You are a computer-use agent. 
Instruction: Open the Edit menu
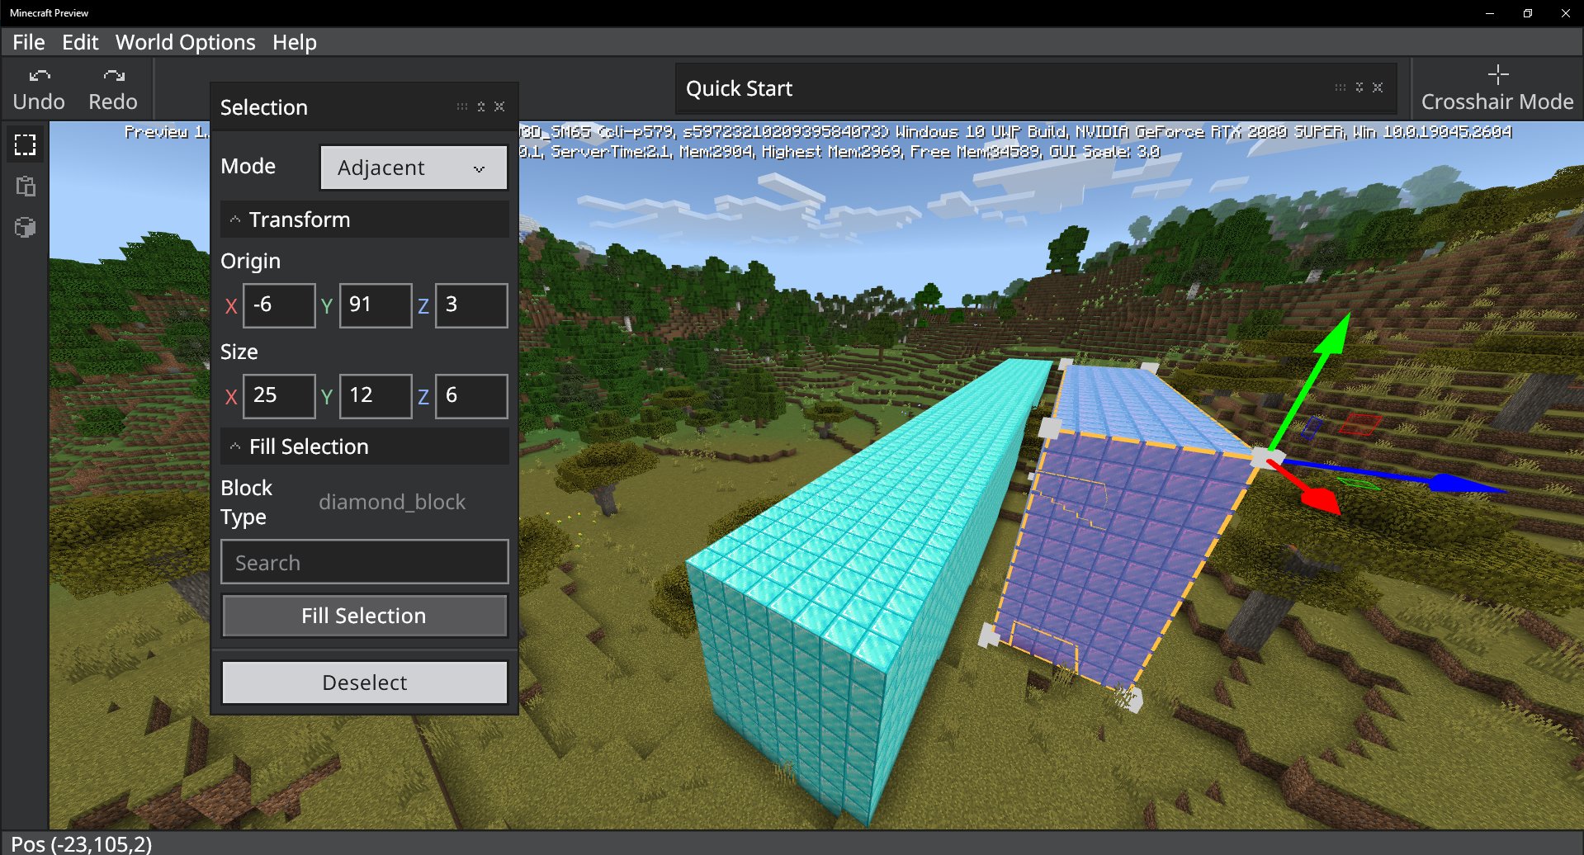tap(80, 42)
